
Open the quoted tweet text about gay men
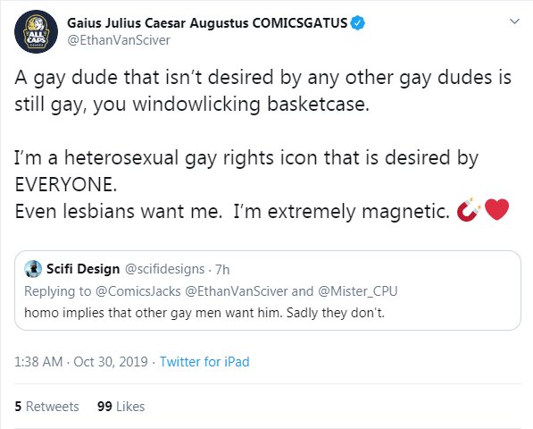point(204,312)
